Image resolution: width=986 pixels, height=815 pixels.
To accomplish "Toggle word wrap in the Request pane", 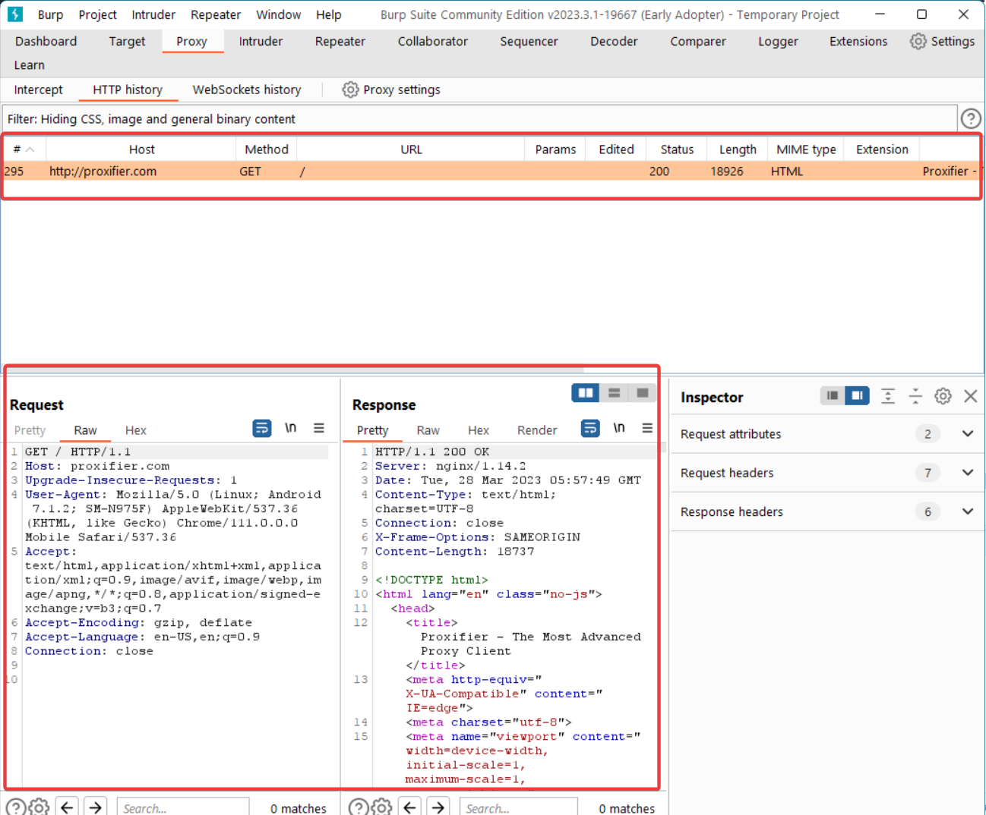I will pyautogui.click(x=261, y=429).
